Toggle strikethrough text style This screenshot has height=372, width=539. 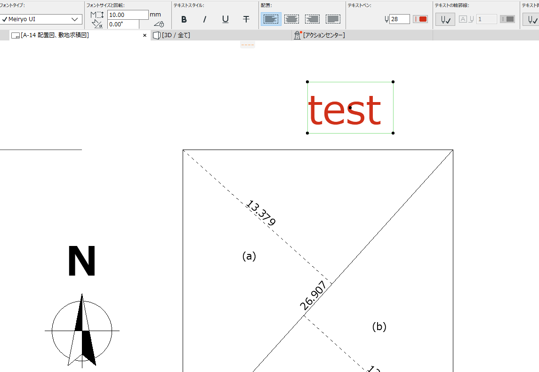click(x=246, y=19)
